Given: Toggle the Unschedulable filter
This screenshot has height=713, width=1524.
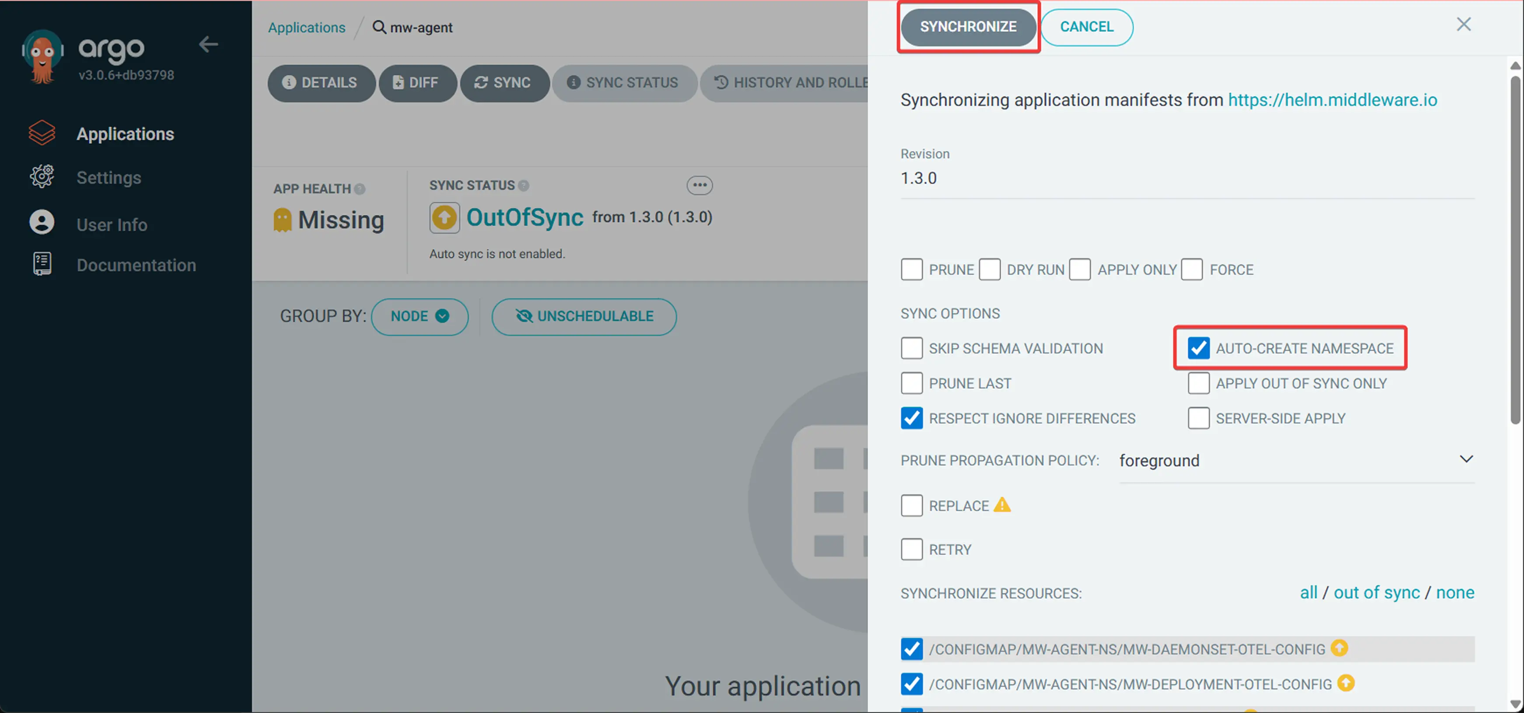Looking at the screenshot, I should coord(584,317).
